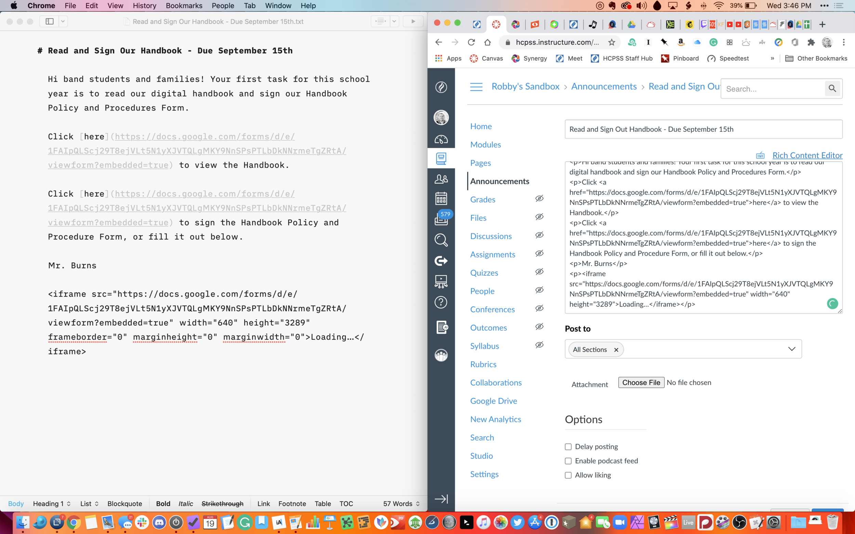Click inside the announcement title field

[703, 129]
